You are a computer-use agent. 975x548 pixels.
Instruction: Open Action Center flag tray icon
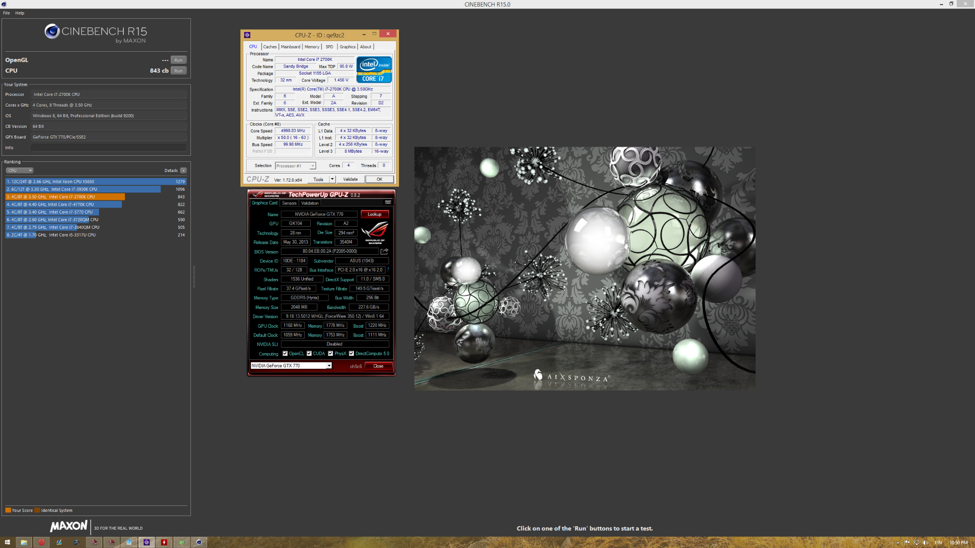click(907, 542)
